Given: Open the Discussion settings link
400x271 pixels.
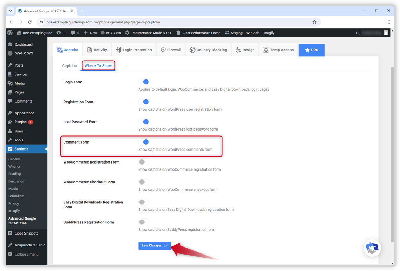Looking at the screenshot, I should [x=16, y=181].
